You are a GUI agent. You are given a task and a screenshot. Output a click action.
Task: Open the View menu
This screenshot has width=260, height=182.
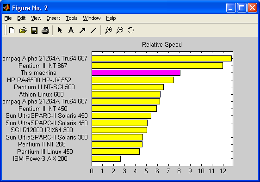pos(36,18)
